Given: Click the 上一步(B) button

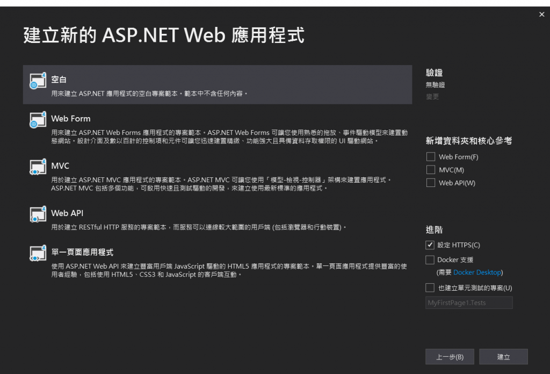Looking at the screenshot, I should click(450, 357).
